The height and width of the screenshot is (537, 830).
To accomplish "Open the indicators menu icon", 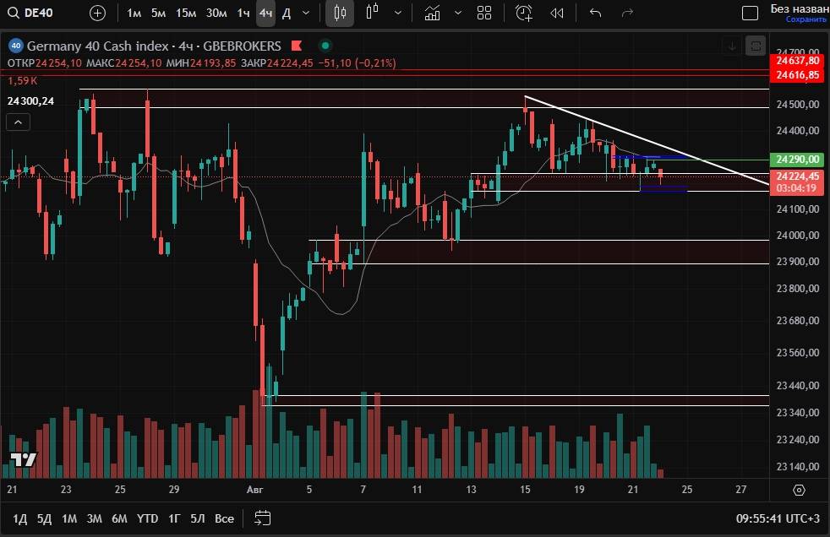I will [x=433, y=13].
